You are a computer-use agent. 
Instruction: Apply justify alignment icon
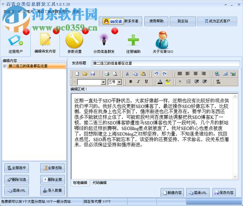click(179, 74)
